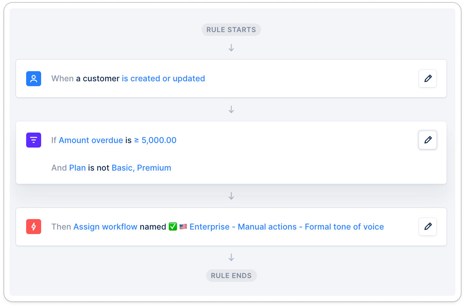The width and height of the screenshot is (465, 307).
Task: Click the RULE ENDS label
Action: pos(231,276)
